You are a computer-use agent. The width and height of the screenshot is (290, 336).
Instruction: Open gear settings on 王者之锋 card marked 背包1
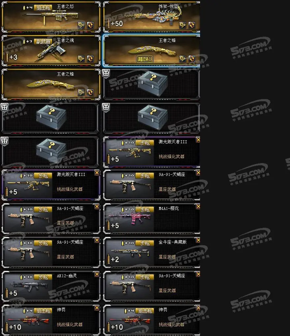(x=183, y=59)
